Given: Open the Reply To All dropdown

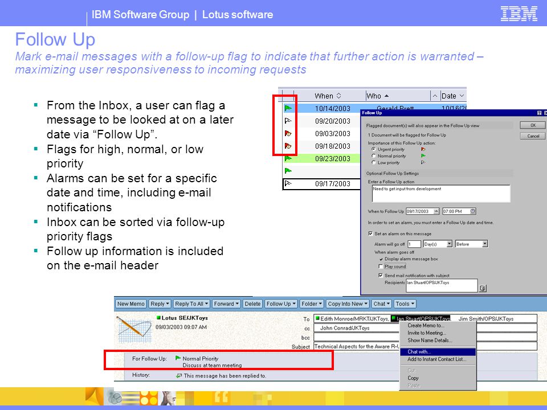Looking at the screenshot, I should point(191,304).
